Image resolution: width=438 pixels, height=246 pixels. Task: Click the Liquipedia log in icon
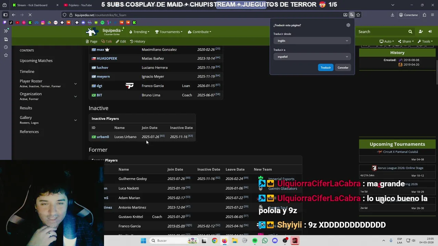[430, 32]
